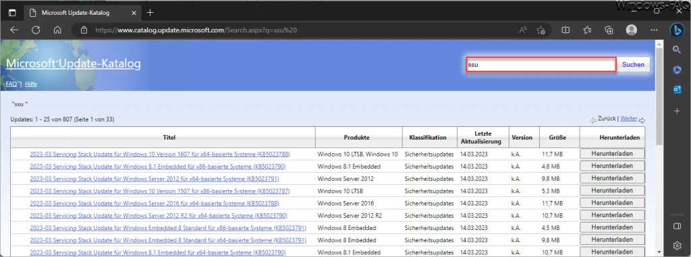Open Windows Server 2012 R2 x64 update link
The image size is (691, 257).
pos(159,216)
